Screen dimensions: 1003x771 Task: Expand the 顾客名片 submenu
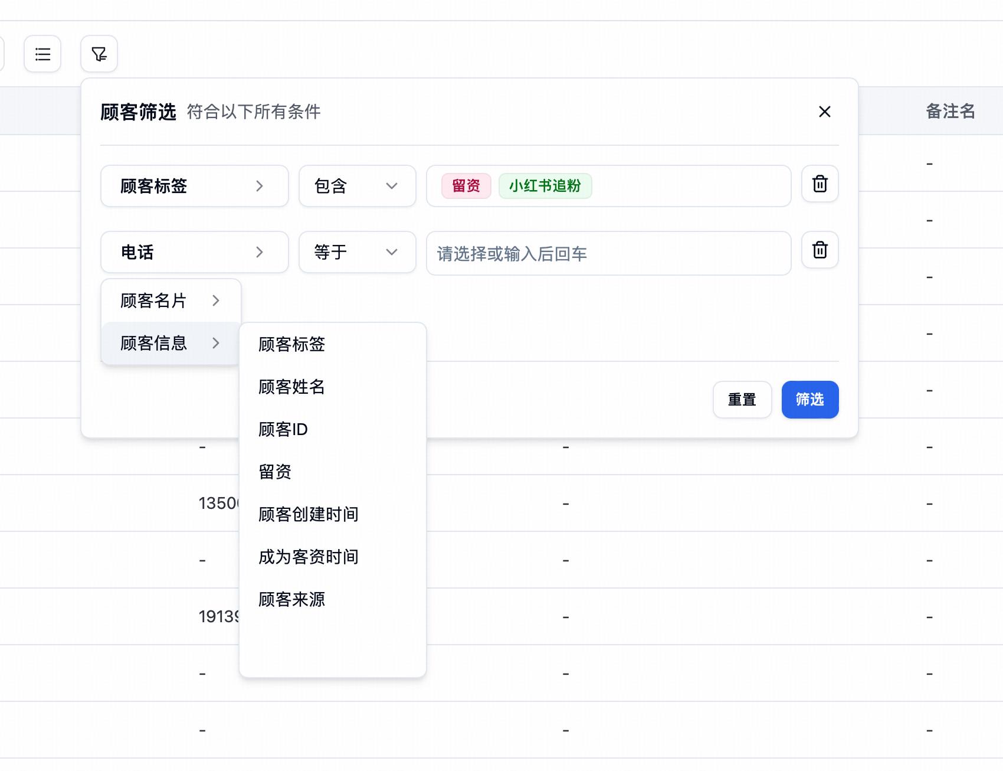click(171, 300)
